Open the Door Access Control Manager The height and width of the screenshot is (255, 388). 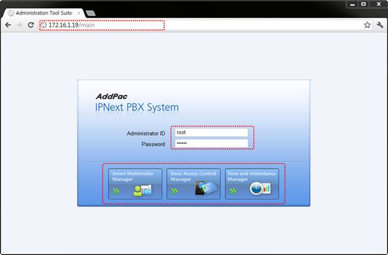point(193,184)
